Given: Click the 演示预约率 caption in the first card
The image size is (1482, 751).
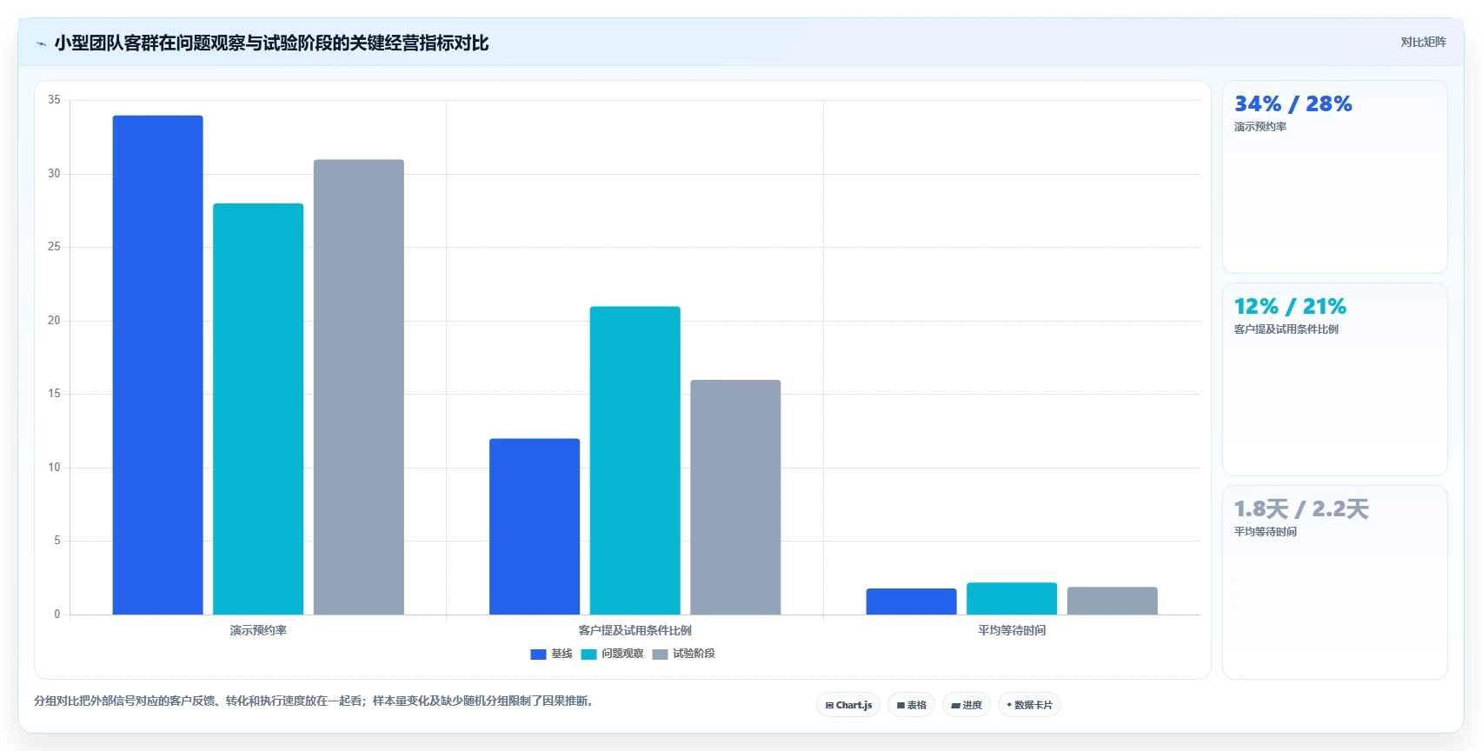Looking at the screenshot, I should (1260, 127).
